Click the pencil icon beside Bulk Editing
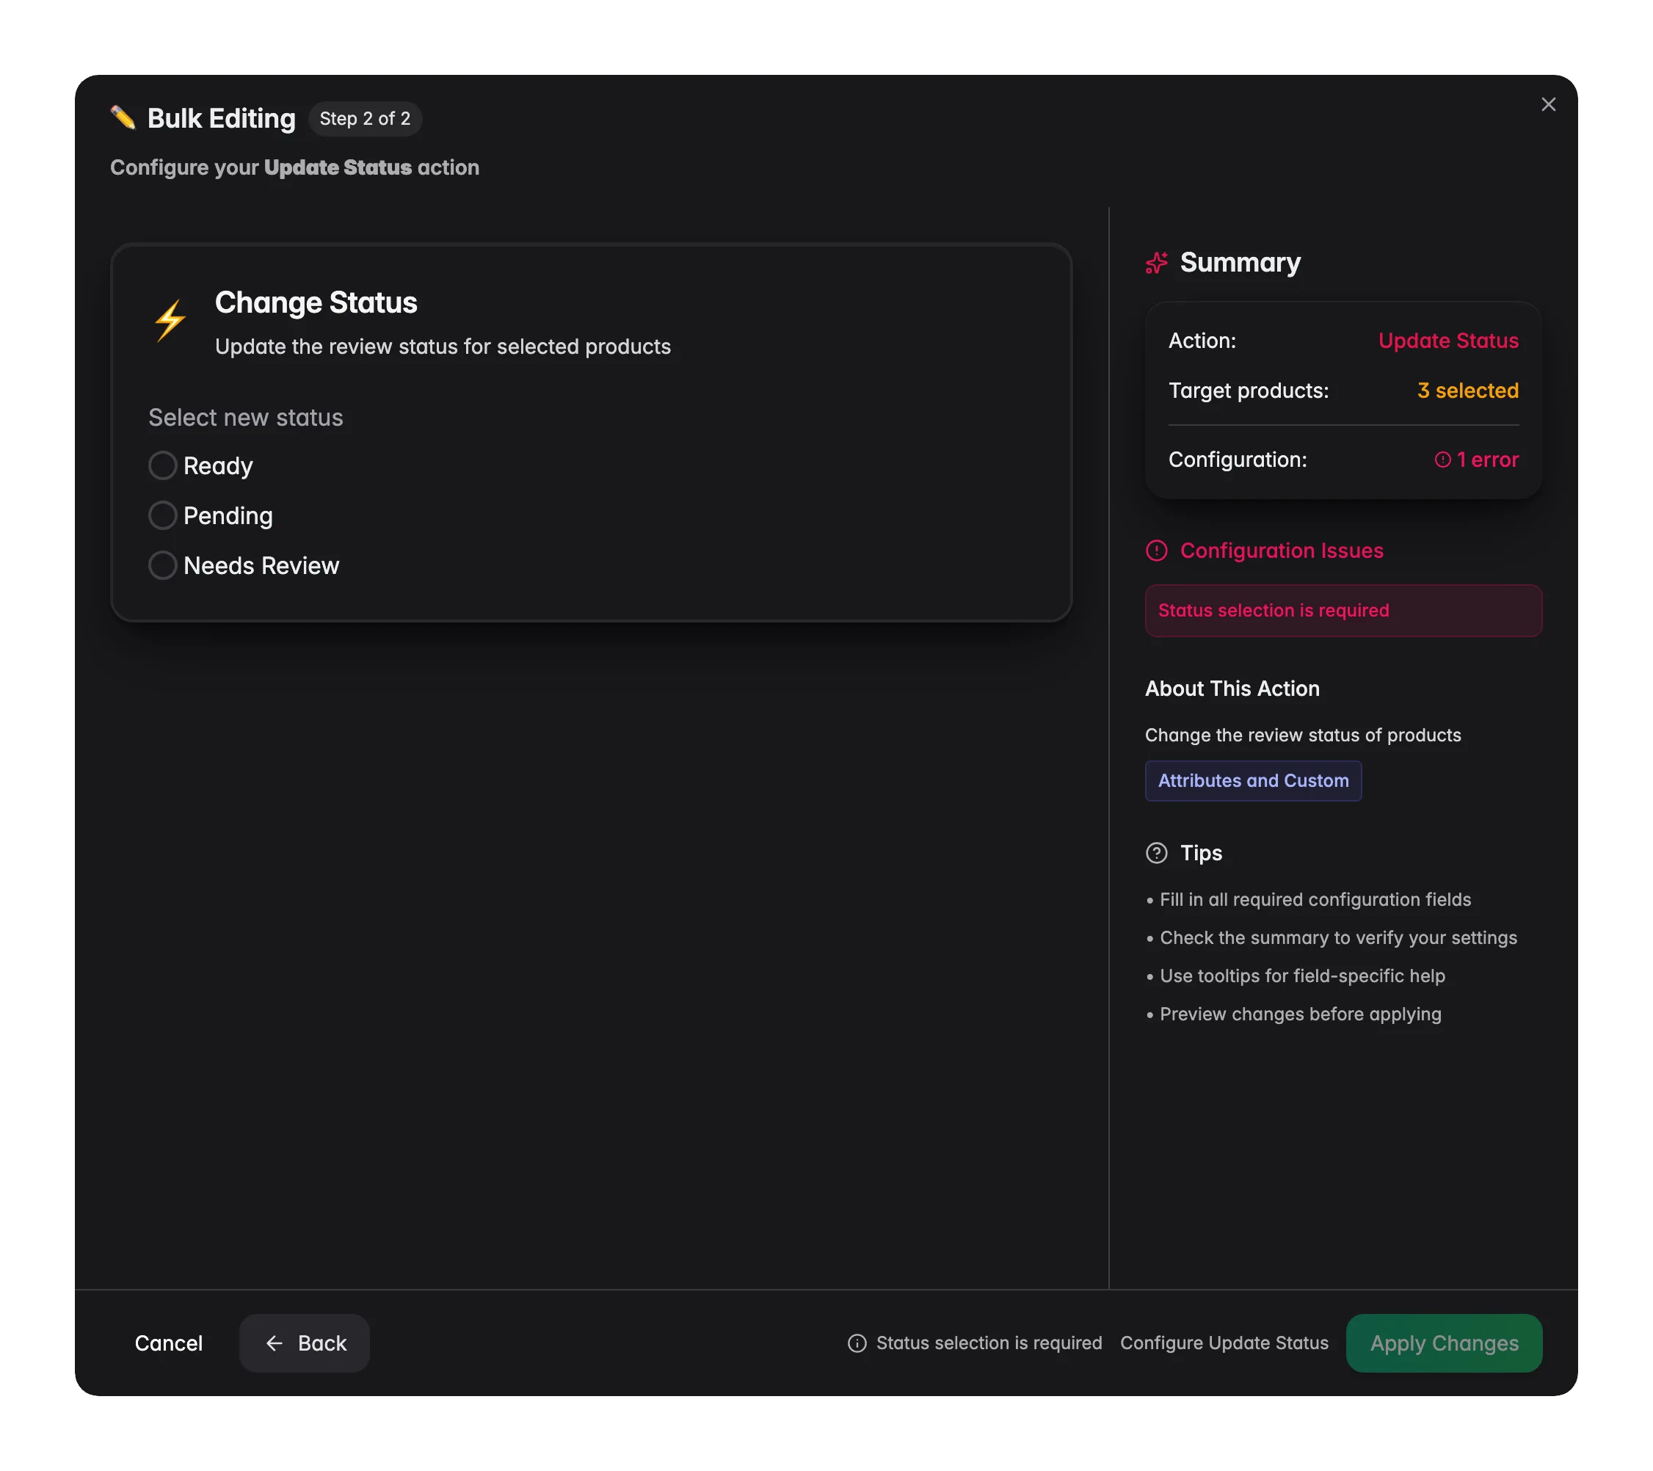The image size is (1653, 1471). [123, 118]
